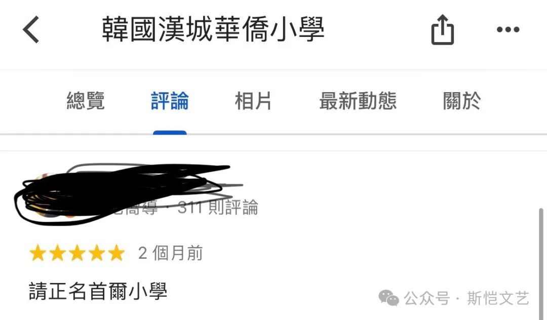Click the reviewer avatar under the scribble
Image resolution: width=547 pixels, height=320 pixels.
tap(44, 195)
